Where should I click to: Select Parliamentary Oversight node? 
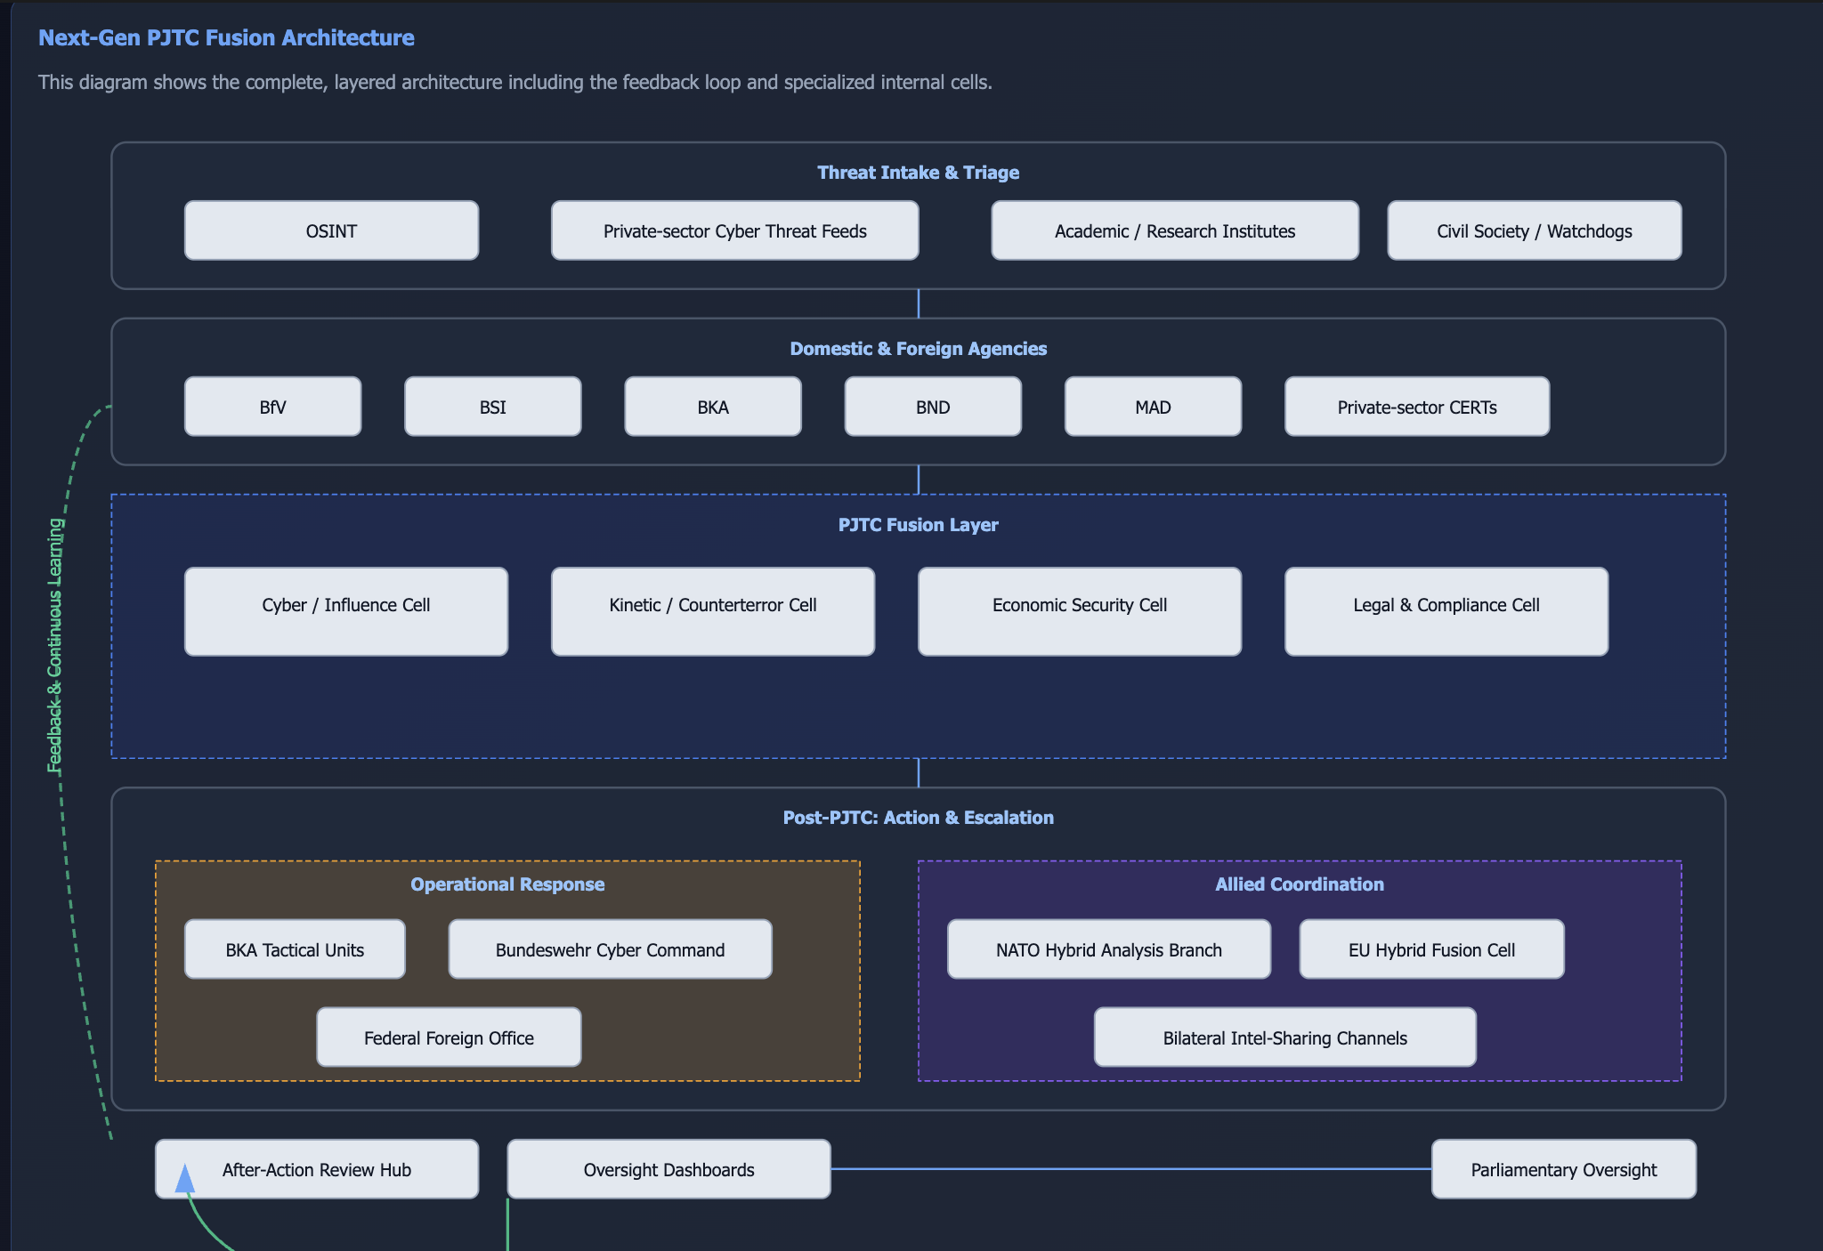click(x=1563, y=1169)
